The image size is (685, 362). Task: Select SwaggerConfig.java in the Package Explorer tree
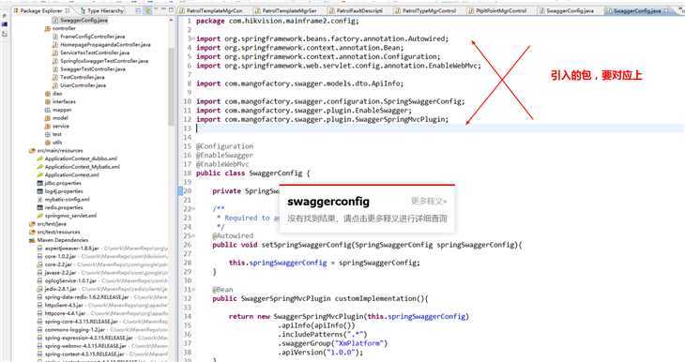click(80, 20)
